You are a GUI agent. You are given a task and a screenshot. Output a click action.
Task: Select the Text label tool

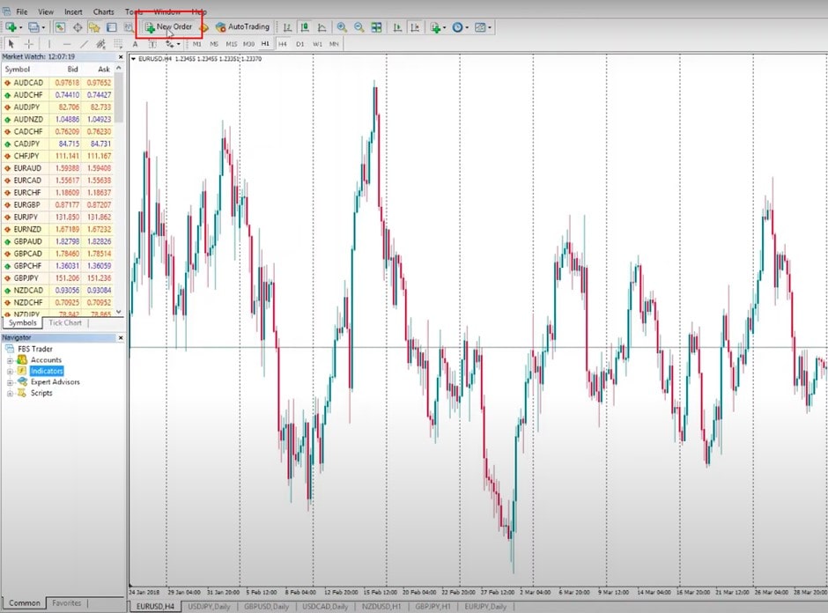(135, 43)
